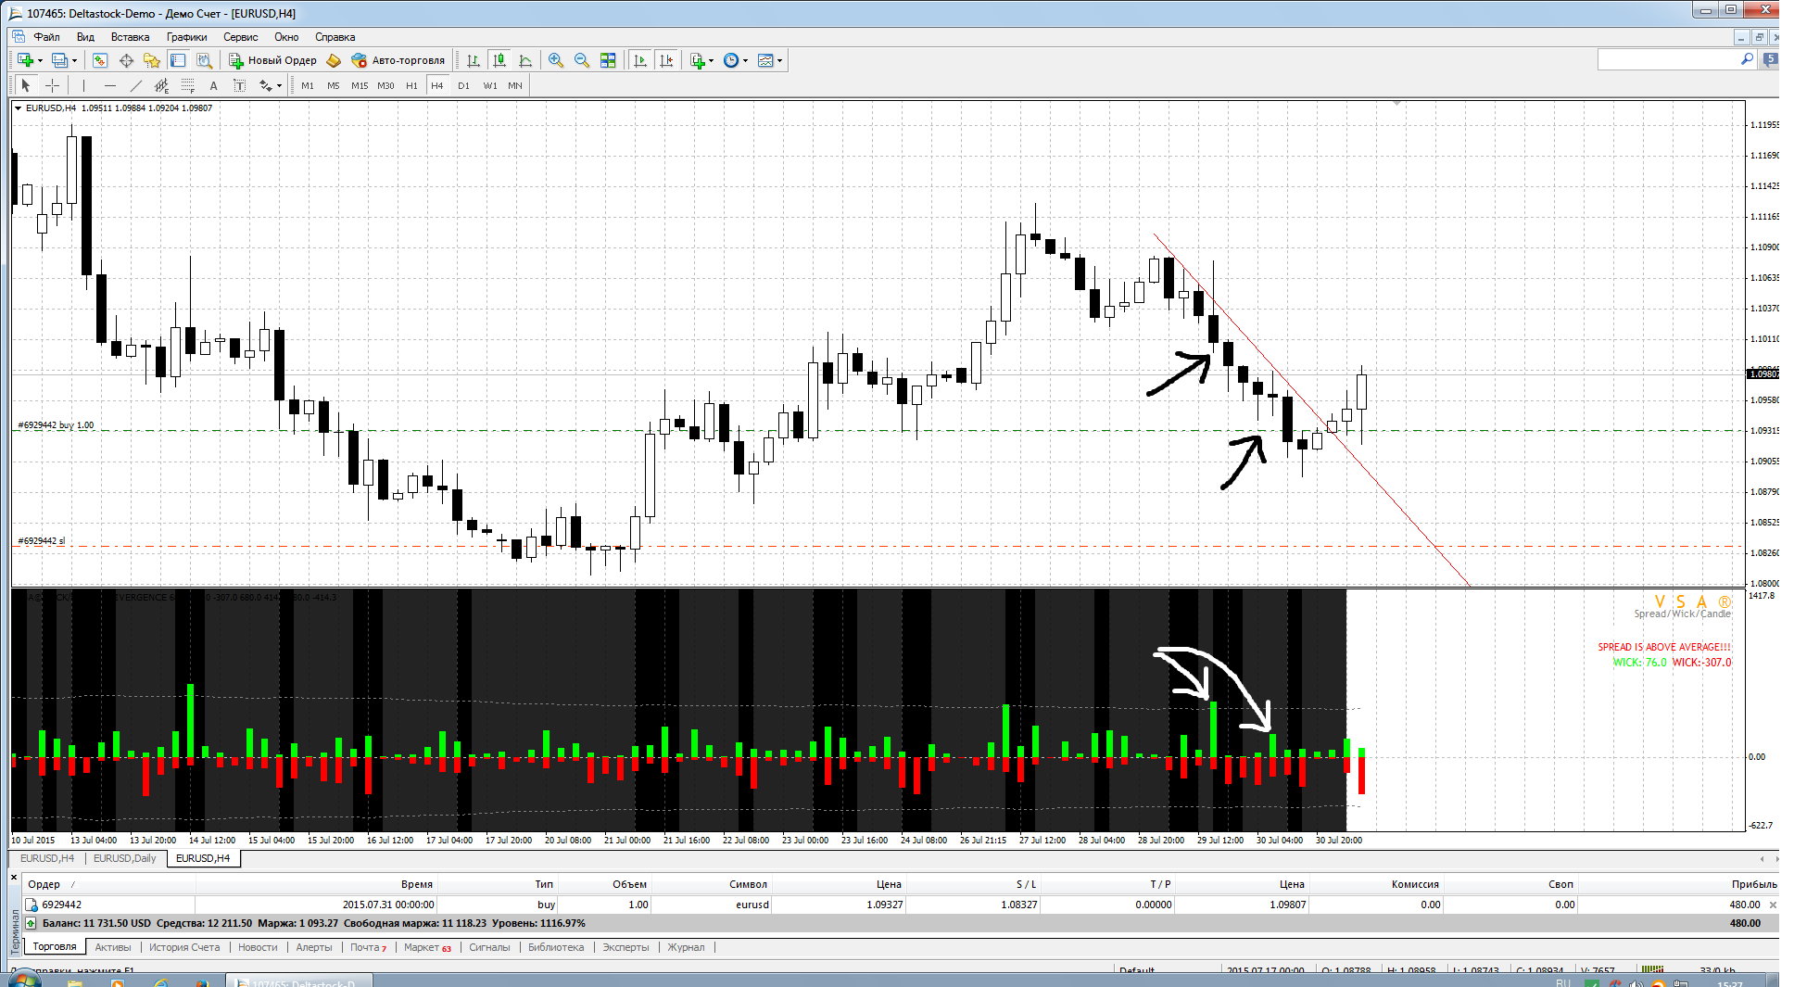
Task: Select the Fibonacci retracement tool
Action: coord(188,85)
